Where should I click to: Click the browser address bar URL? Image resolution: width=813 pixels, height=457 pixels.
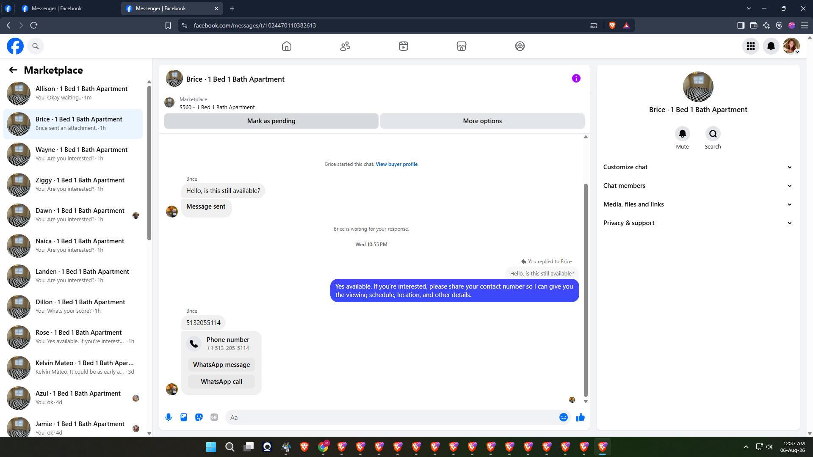click(x=255, y=25)
